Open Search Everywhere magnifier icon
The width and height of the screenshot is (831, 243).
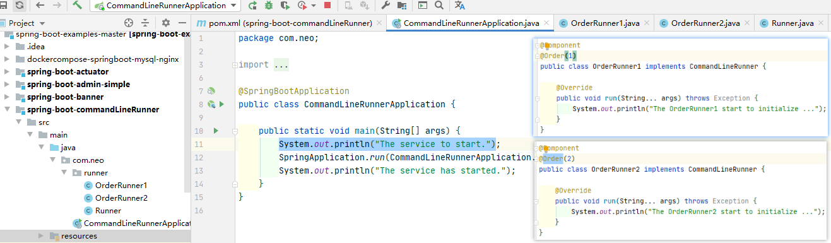(439, 5)
